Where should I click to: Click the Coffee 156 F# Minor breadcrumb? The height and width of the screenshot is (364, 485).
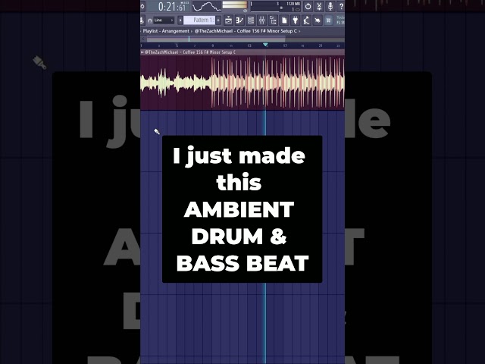pyautogui.click(x=246, y=31)
